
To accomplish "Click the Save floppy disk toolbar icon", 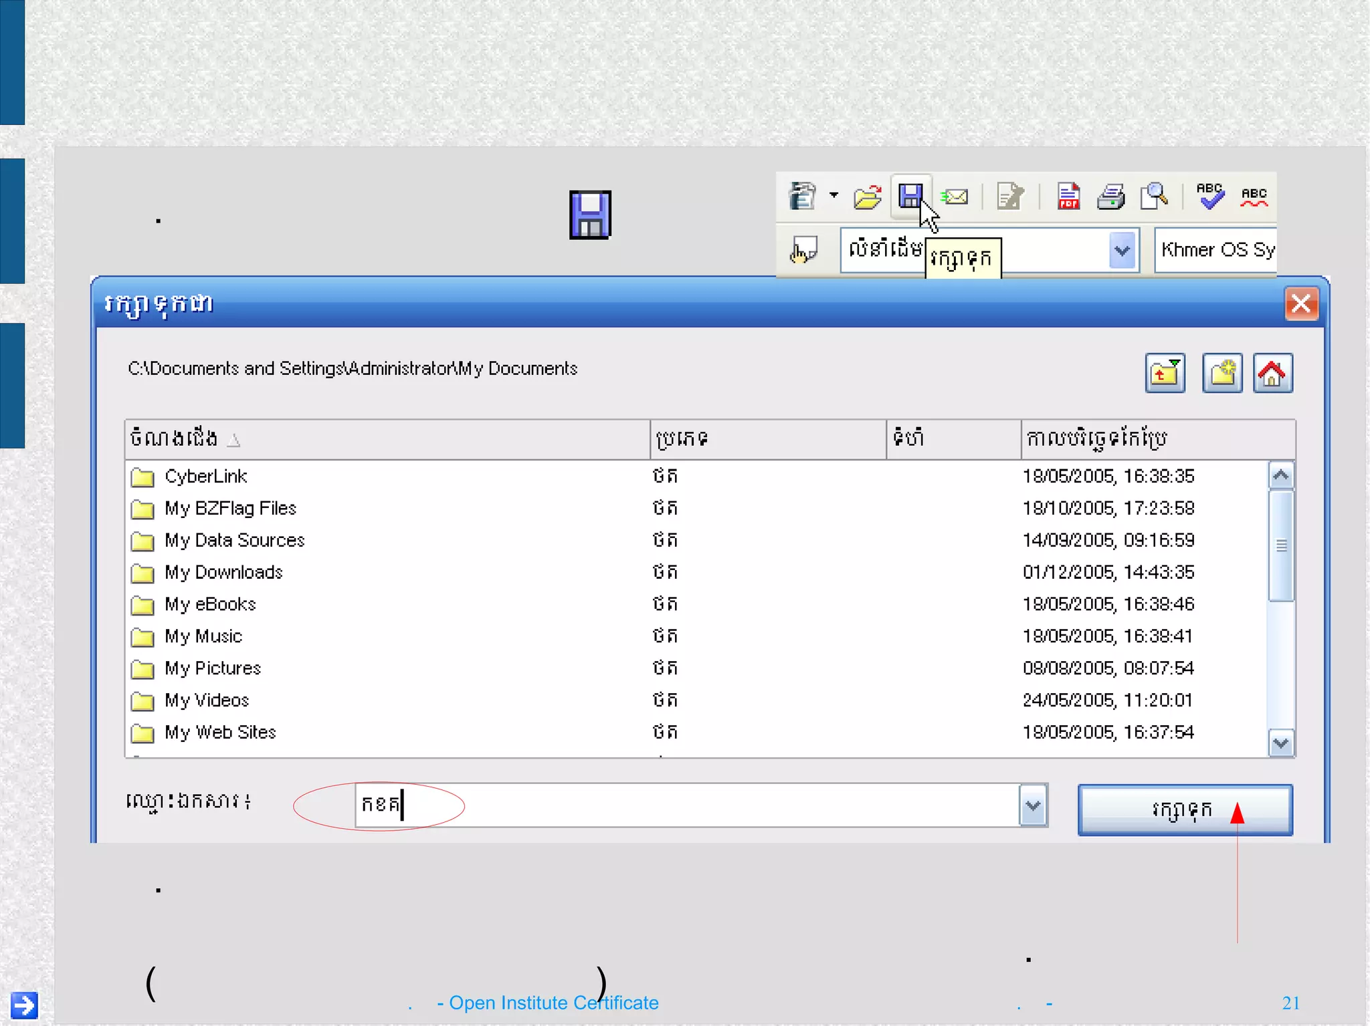I will coord(910,197).
